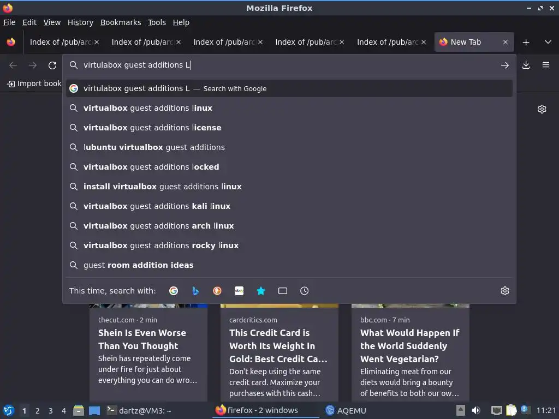Viewport: 559px width, 419px height.
Task: Open the Help menu
Action: pyautogui.click(x=181, y=22)
